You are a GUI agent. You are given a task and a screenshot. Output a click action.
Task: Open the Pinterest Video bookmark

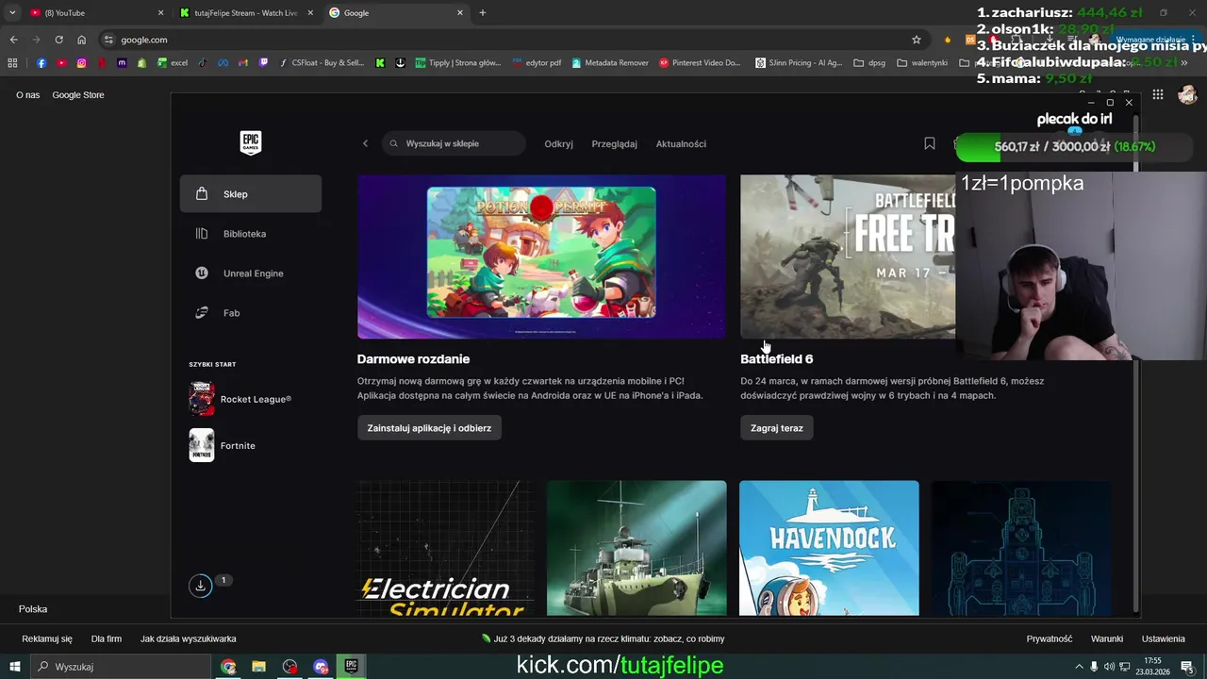[x=700, y=63]
